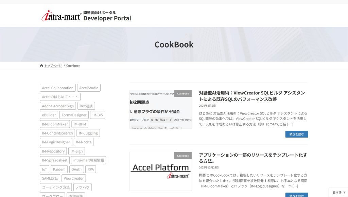Click the IM-Spreadsheet tag
348x197 pixels.
pyautogui.click(x=55, y=160)
